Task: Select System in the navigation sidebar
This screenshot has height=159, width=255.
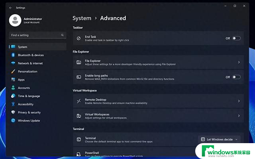Action: (37, 47)
